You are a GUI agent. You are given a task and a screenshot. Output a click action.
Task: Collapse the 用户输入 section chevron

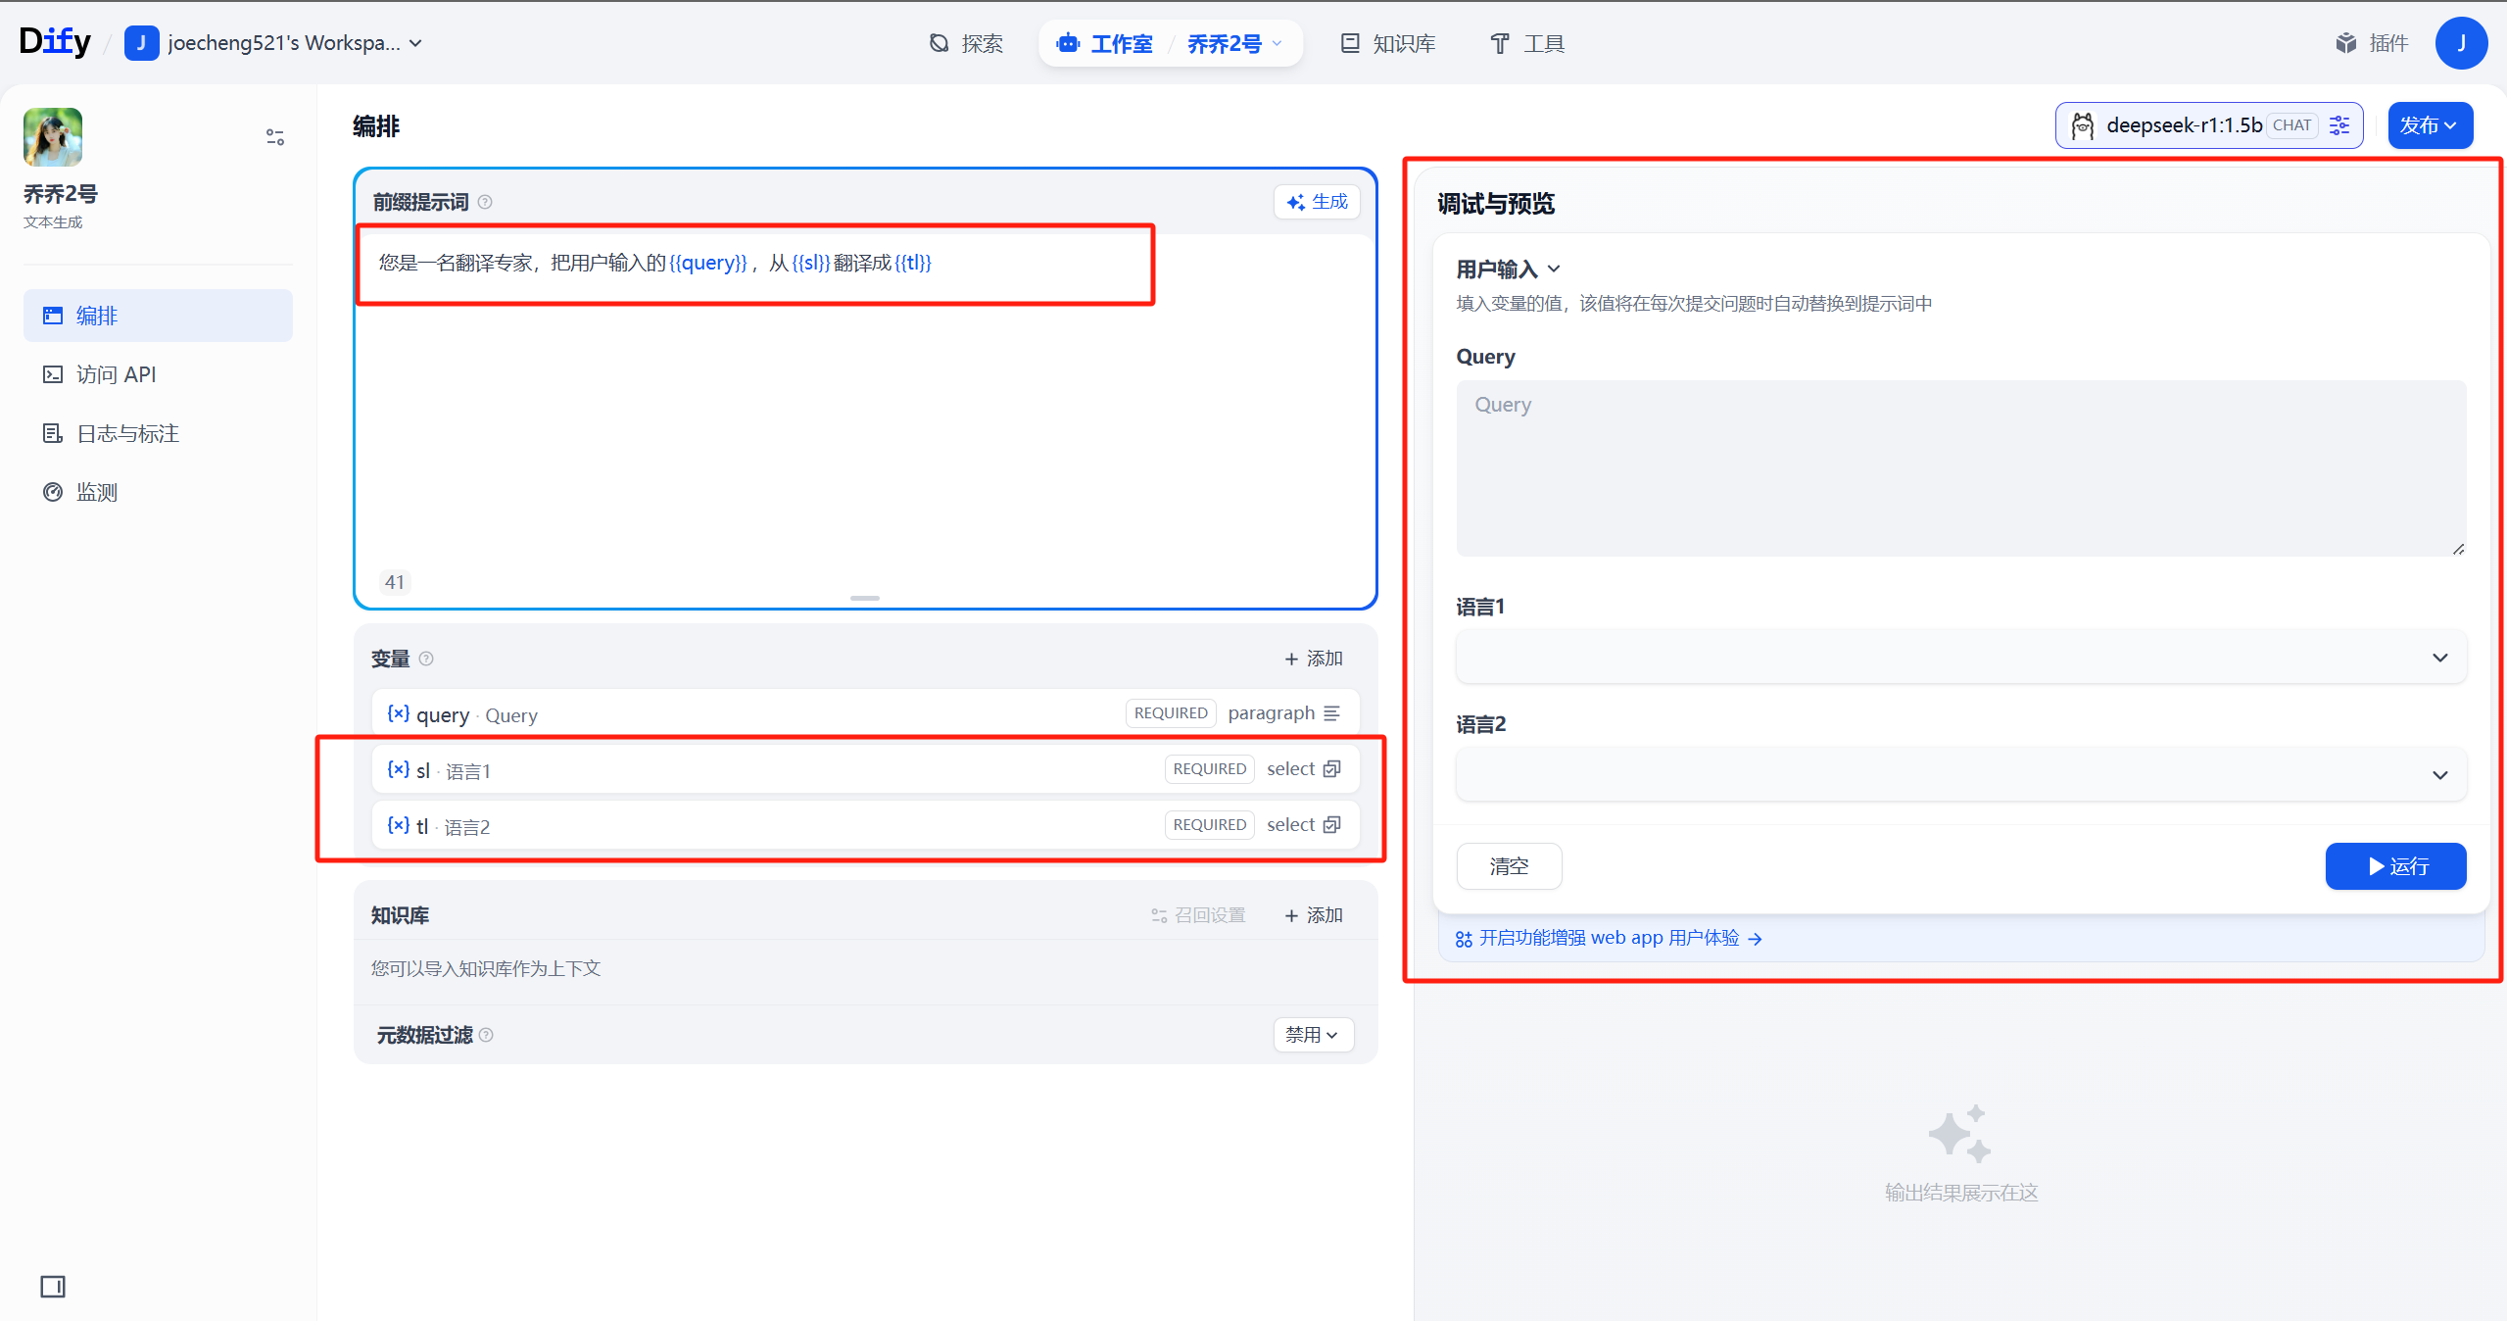point(1554,269)
